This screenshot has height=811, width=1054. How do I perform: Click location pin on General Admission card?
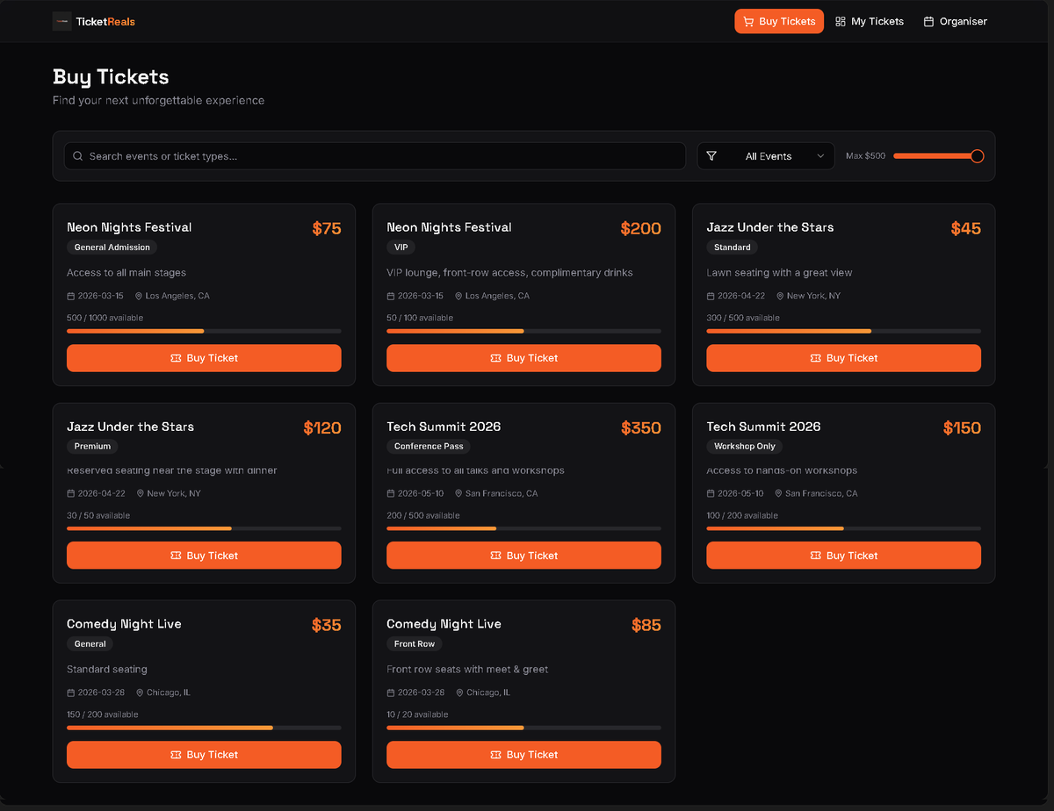click(140, 296)
